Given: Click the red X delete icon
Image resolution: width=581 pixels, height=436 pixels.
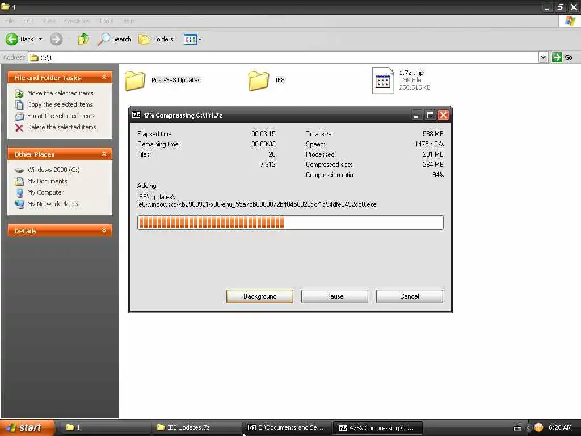Looking at the screenshot, I should coord(19,128).
